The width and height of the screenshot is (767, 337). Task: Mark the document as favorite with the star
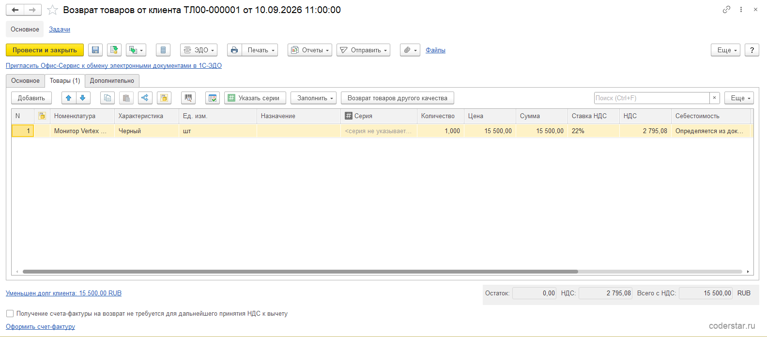coord(52,10)
